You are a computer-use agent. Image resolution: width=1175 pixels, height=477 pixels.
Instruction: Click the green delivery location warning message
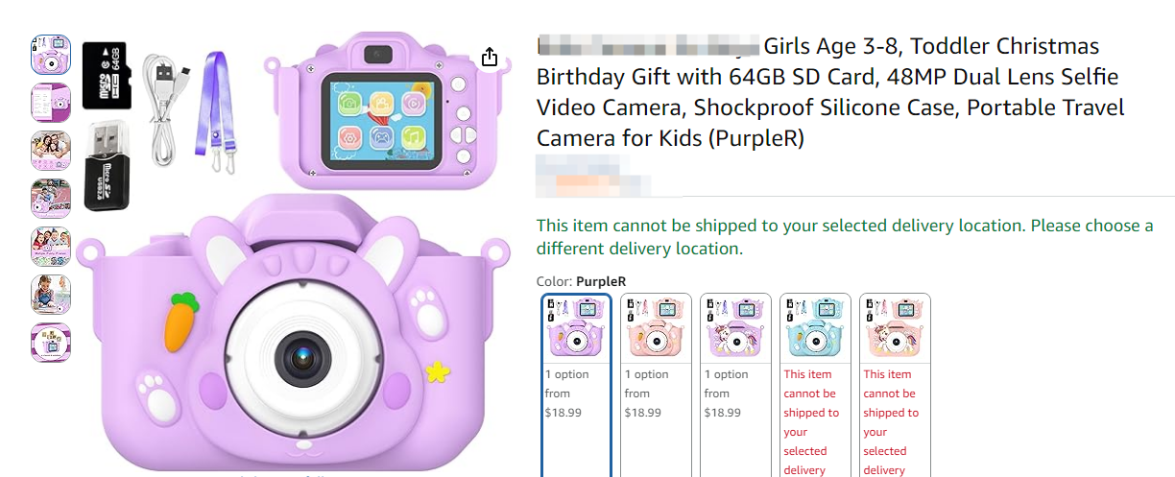tap(845, 237)
